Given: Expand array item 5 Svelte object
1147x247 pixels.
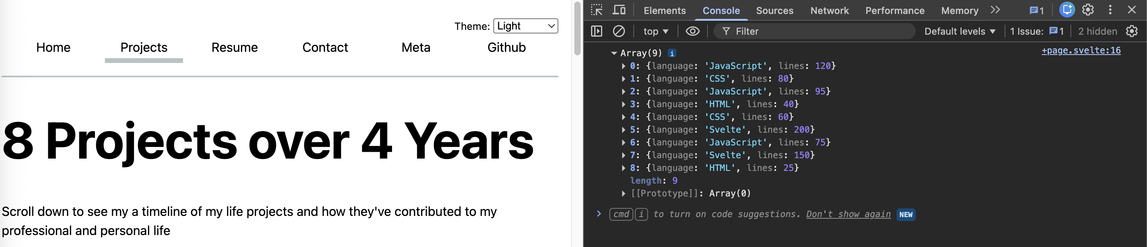Looking at the screenshot, I should coord(623,130).
